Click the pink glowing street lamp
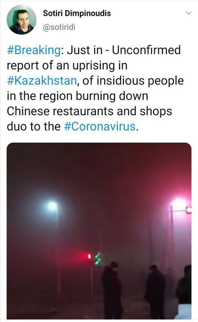 tap(179, 204)
